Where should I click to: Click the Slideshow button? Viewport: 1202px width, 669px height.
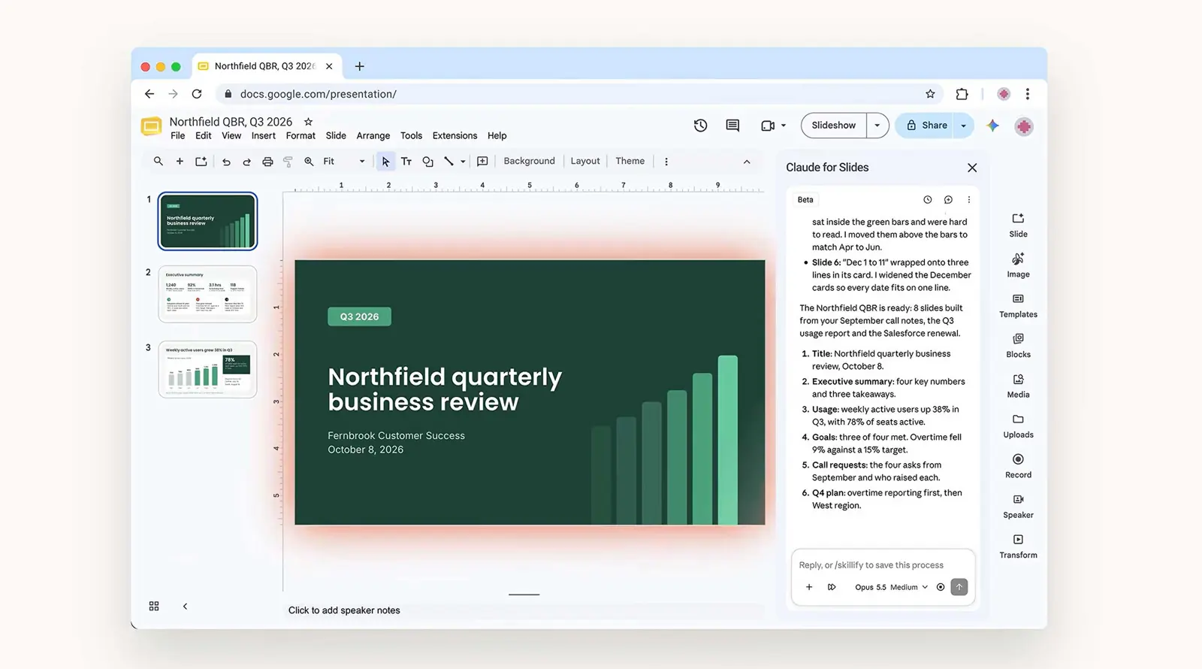click(x=834, y=126)
